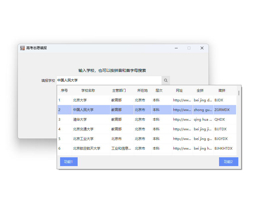Select the 北京工业大学 row
259x203 pixels.
point(147,139)
